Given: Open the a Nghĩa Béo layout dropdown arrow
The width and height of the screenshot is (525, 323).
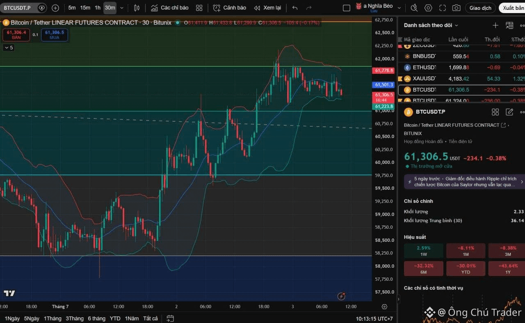Looking at the screenshot, I should pyautogui.click(x=399, y=8).
